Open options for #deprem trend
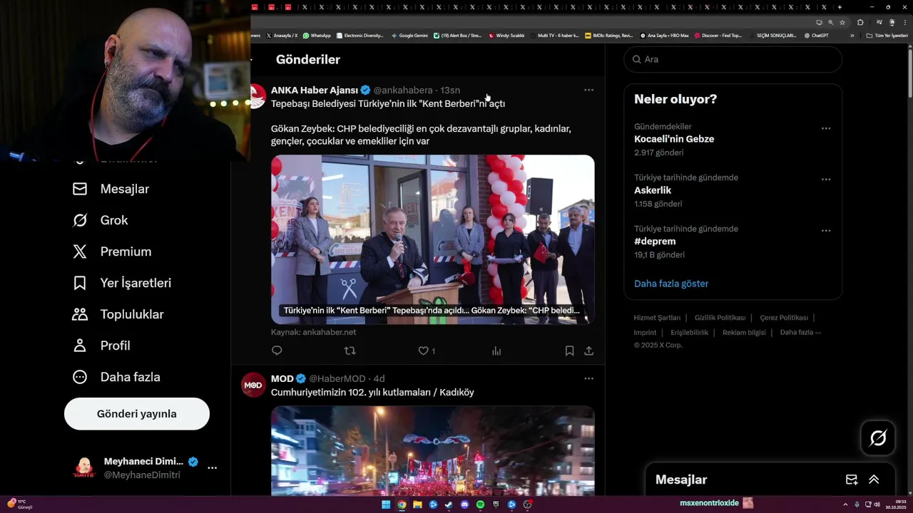Image resolution: width=913 pixels, height=513 pixels. (825, 231)
